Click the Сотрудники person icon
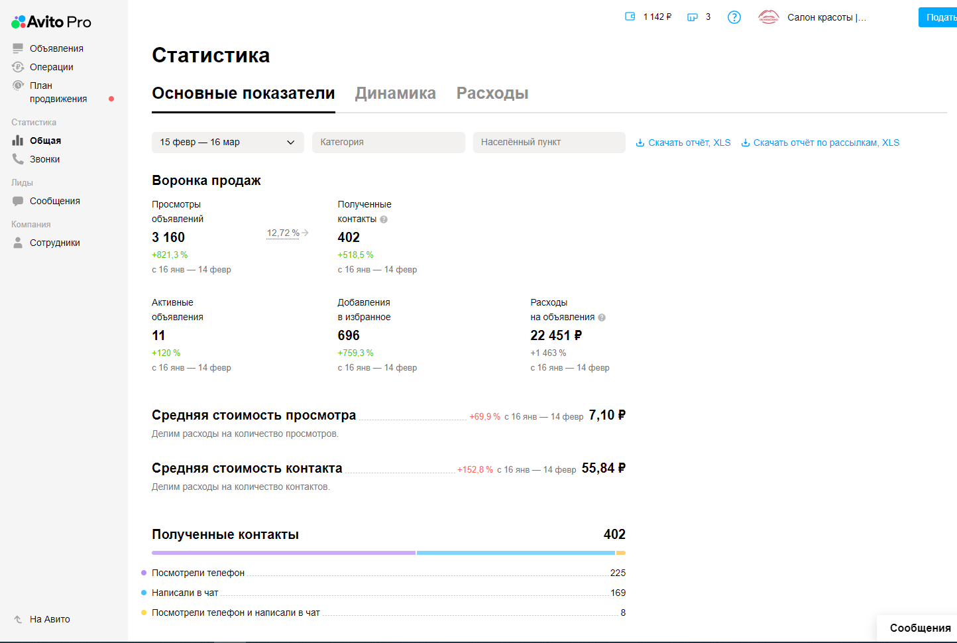Image resolution: width=957 pixels, height=643 pixels. pos(18,243)
